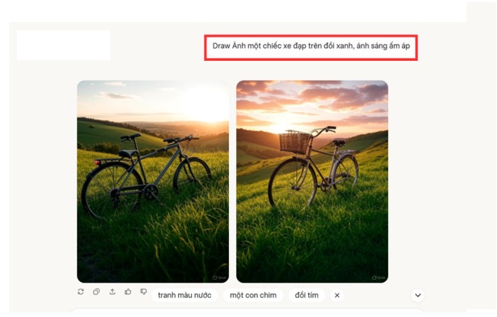Select the "một con chim" suggestion chip

253,296
